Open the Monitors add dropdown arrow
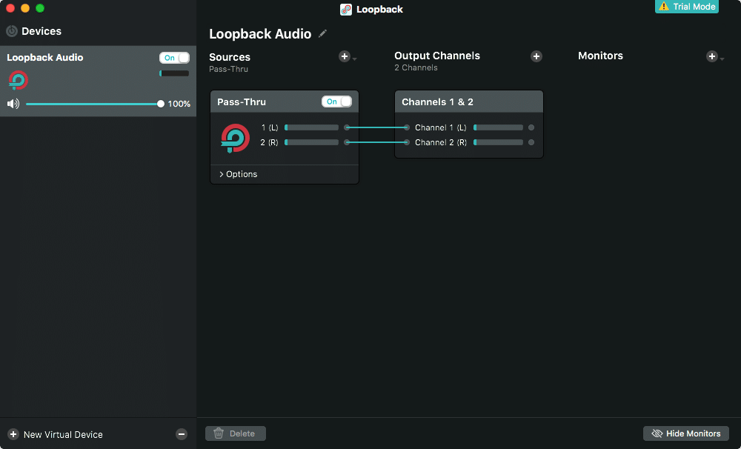Viewport: 741px width, 449px height. pyautogui.click(x=722, y=59)
